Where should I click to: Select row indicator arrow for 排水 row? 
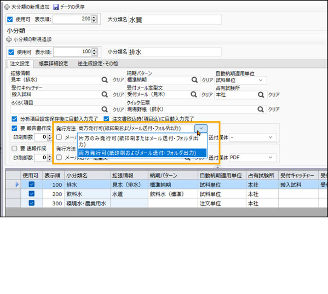17,185
